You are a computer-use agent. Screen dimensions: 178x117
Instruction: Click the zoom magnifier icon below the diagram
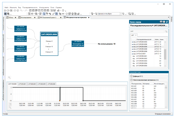point(9,78)
